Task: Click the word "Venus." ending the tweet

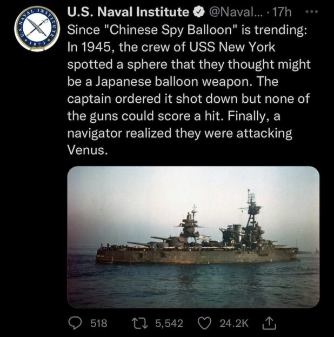Action: tap(88, 150)
